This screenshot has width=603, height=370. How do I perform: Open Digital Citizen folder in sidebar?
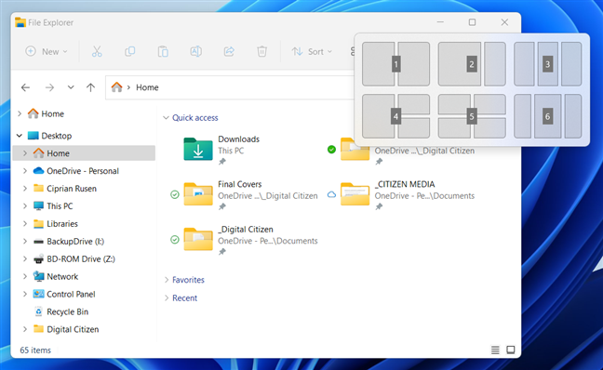(73, 329)
